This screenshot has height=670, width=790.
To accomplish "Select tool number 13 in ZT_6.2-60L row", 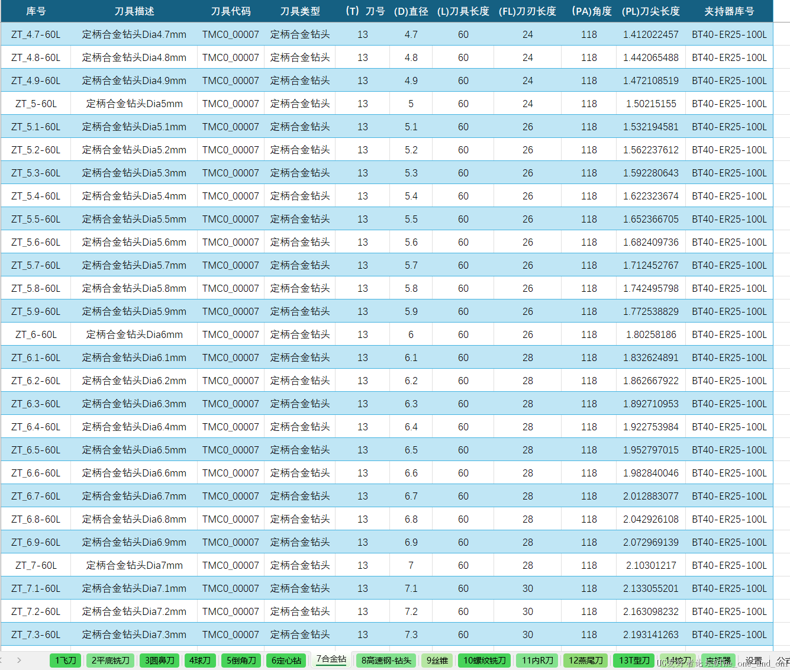I will (363, 381).
